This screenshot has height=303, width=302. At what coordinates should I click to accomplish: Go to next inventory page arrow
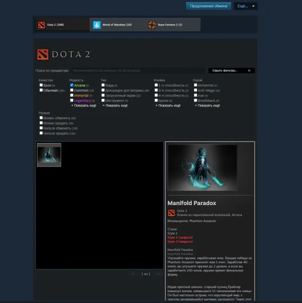coord(159,274)
